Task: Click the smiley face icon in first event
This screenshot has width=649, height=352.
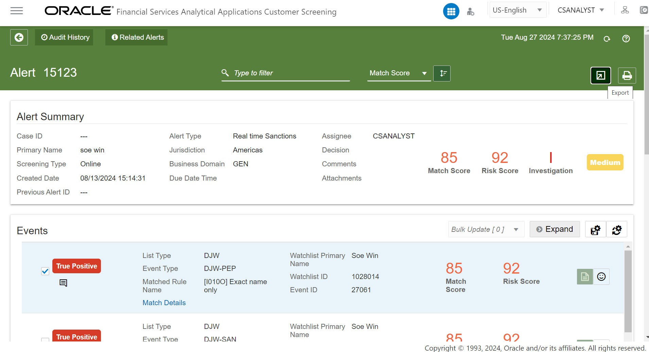Action: pos(601,277)
